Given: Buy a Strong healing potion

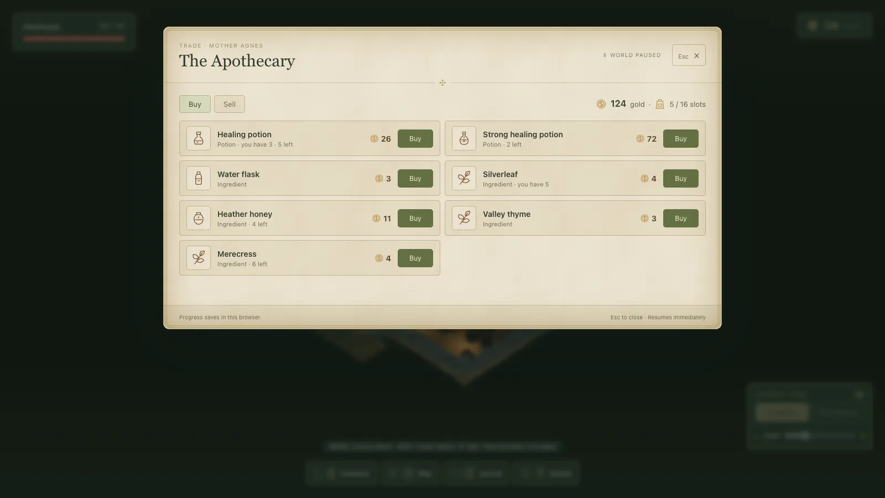Looking at the screenshot, I should pos(681,139).
